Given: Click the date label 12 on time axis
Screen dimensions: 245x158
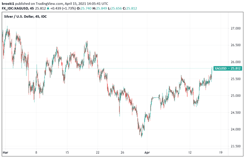Looking at the screenshot, I should click(x=190, y=153).
